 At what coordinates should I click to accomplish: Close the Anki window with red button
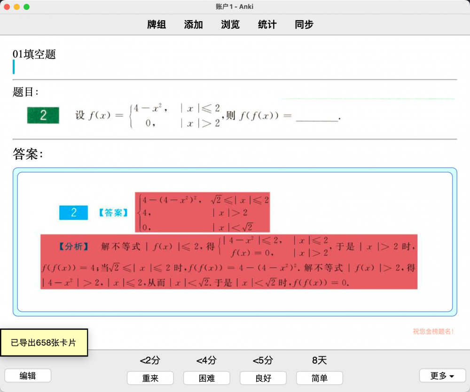tap(7, 7)
